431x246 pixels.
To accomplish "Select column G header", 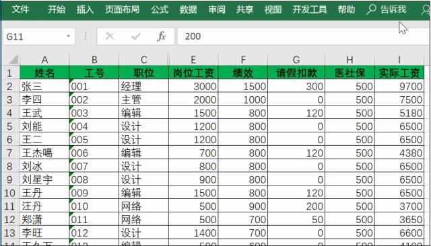I will 296,60.
